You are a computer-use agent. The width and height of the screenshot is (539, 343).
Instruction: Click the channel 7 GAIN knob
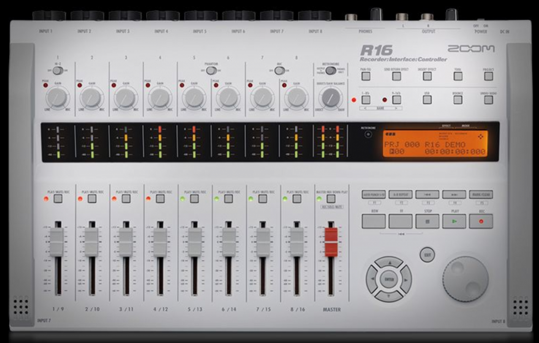262,98
